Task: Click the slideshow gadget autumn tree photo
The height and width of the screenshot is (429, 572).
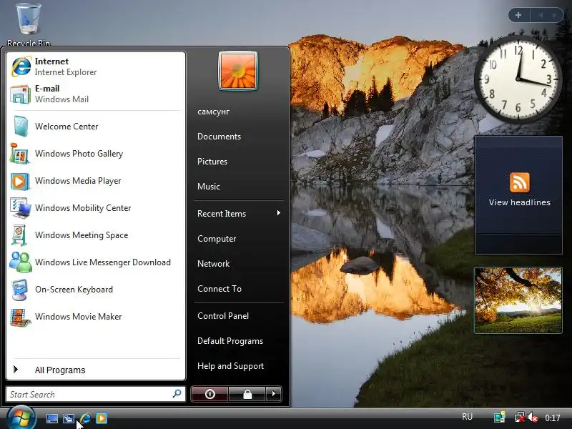Action: [x=518, y=300]
